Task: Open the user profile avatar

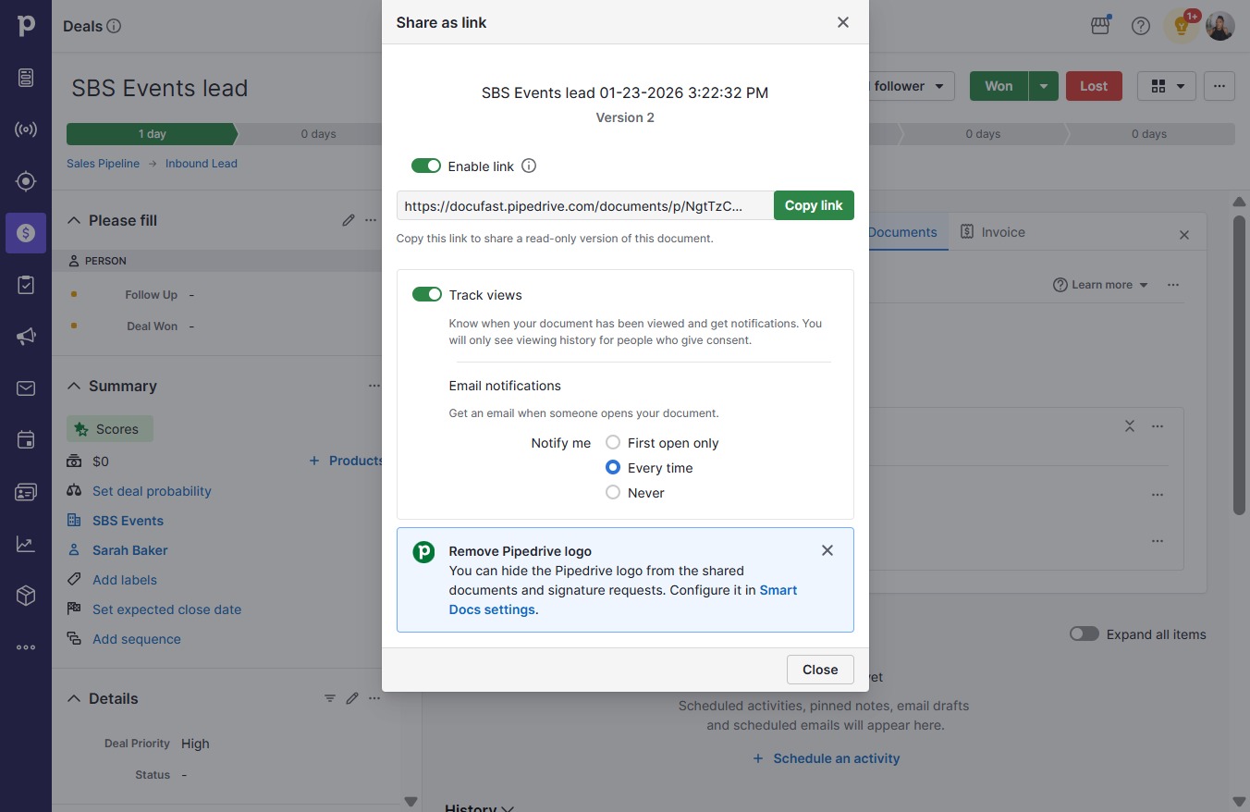Action: point(1220,26)
